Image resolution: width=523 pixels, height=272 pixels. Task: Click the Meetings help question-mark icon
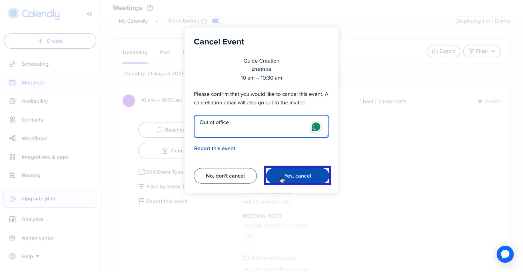(x=150, y=8)
